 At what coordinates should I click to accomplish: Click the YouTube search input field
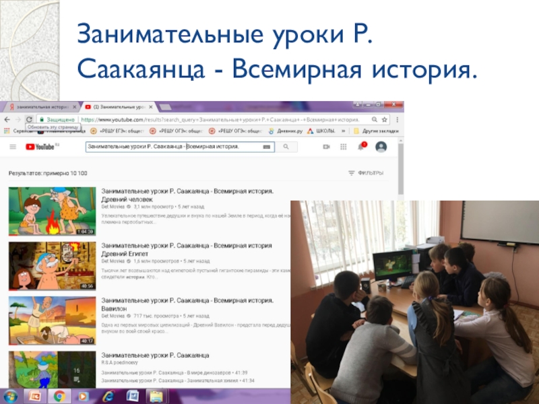tap(174, 147)
